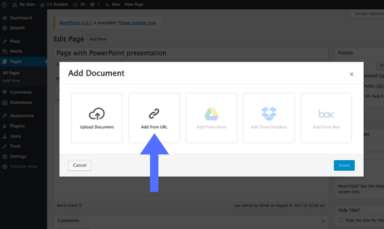Click the Appearance paintbrush icon

[5, 116]
